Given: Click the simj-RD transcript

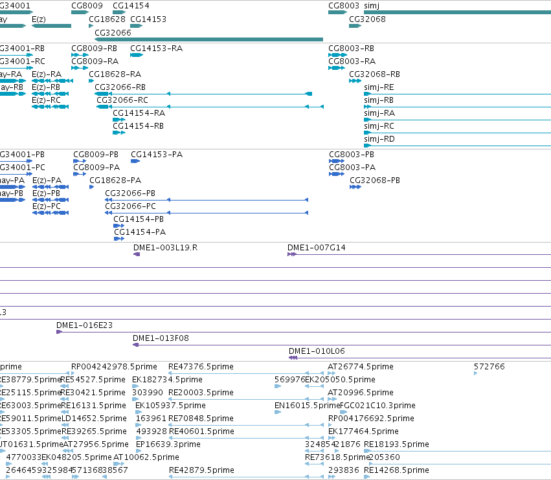Looking at the screenshot, I should tap(458, 146).
